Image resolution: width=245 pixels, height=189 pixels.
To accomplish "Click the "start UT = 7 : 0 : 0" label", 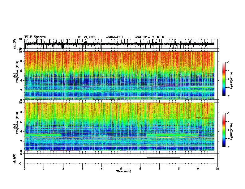I will (149, 37).
